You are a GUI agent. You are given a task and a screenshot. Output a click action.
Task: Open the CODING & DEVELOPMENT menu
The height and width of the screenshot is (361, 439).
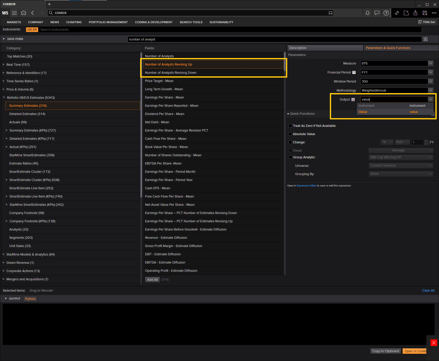pyautogui.click(x=154, y=22)
